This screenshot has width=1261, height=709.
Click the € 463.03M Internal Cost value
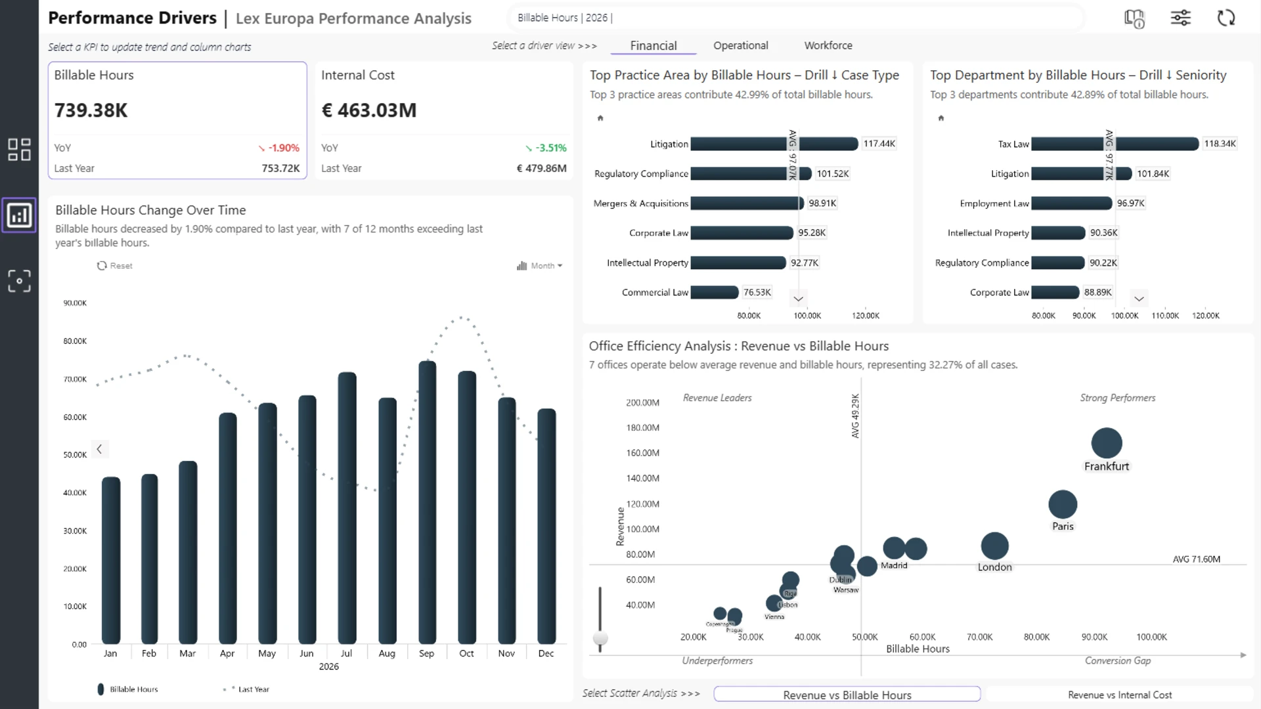[368, 110]
